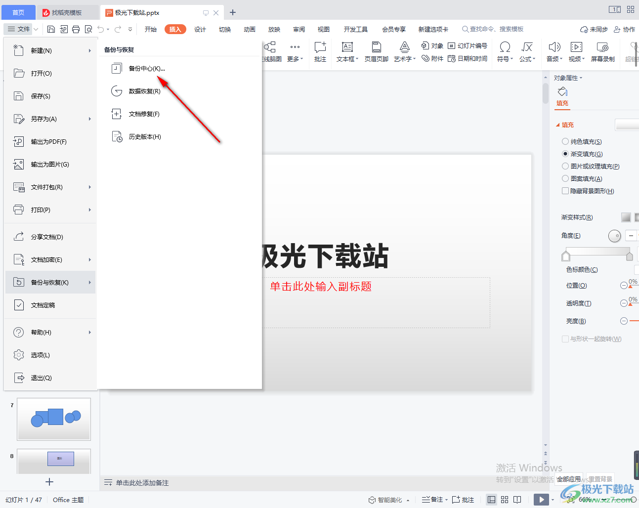The width and height of the screenshot is (639, 508).
Task: Click search box 查找命令、搜索模板
Action: pos(493,29)
